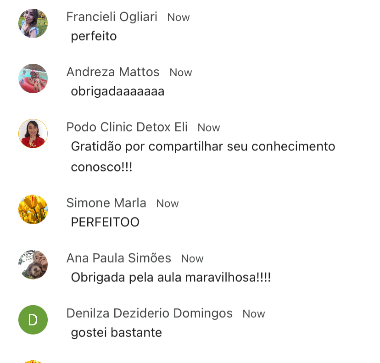Click the 'PERFEITOO' comment message
Screen dimensions: 380x363
105,222
